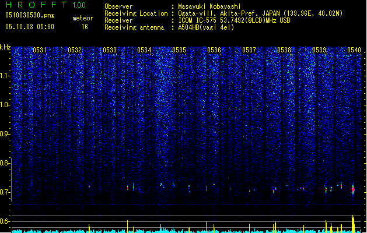
Task: Click the 0535 time marker
Action: (179, 50)
